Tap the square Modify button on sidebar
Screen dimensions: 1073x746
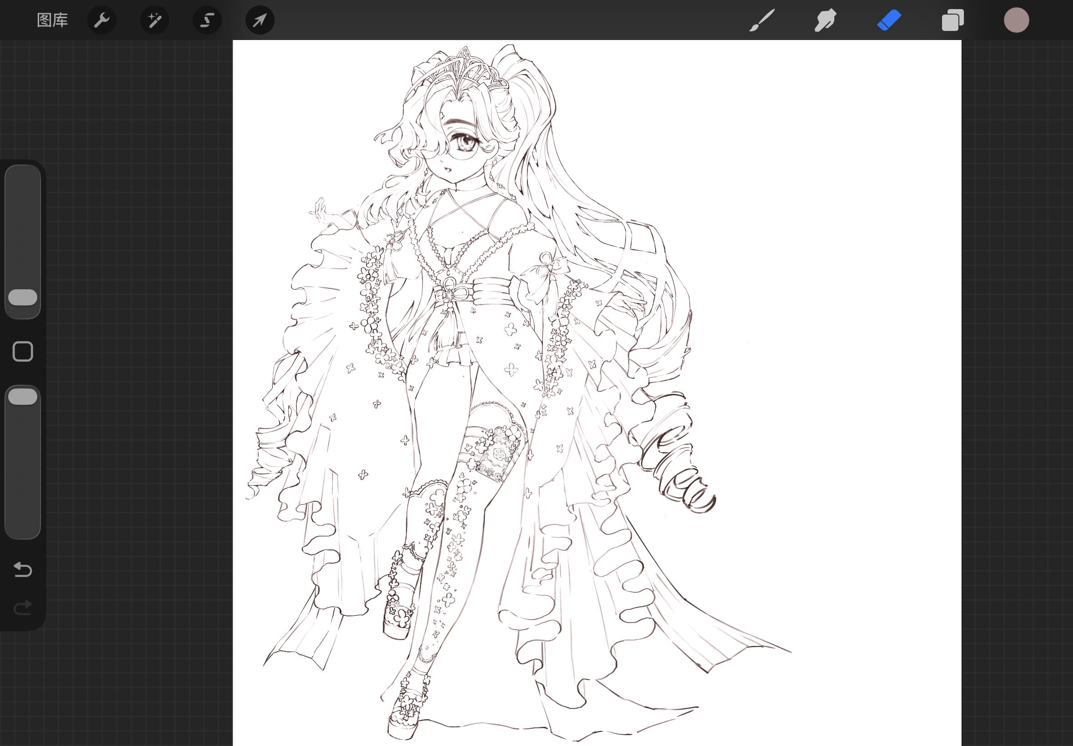coord(23,352)
